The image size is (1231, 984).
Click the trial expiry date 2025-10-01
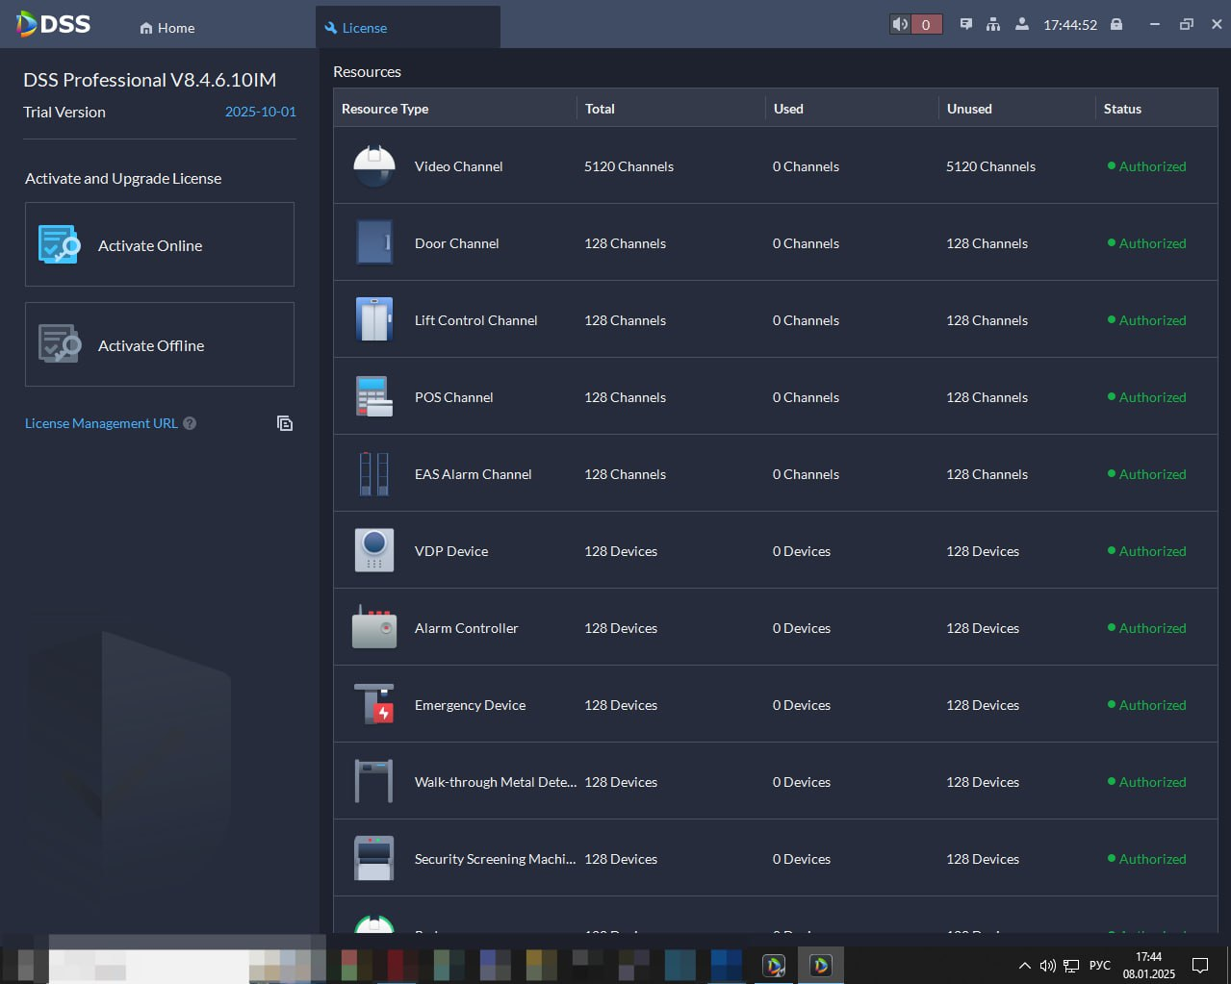pyautogui.click(x=261, y=112)
